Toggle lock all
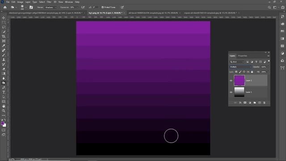Image resolution: width=286 pixels, height=161 pixels. (252, 72)
